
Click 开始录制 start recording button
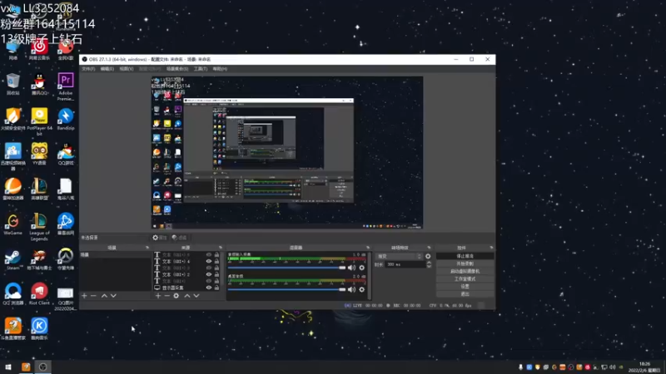[465, 263]
